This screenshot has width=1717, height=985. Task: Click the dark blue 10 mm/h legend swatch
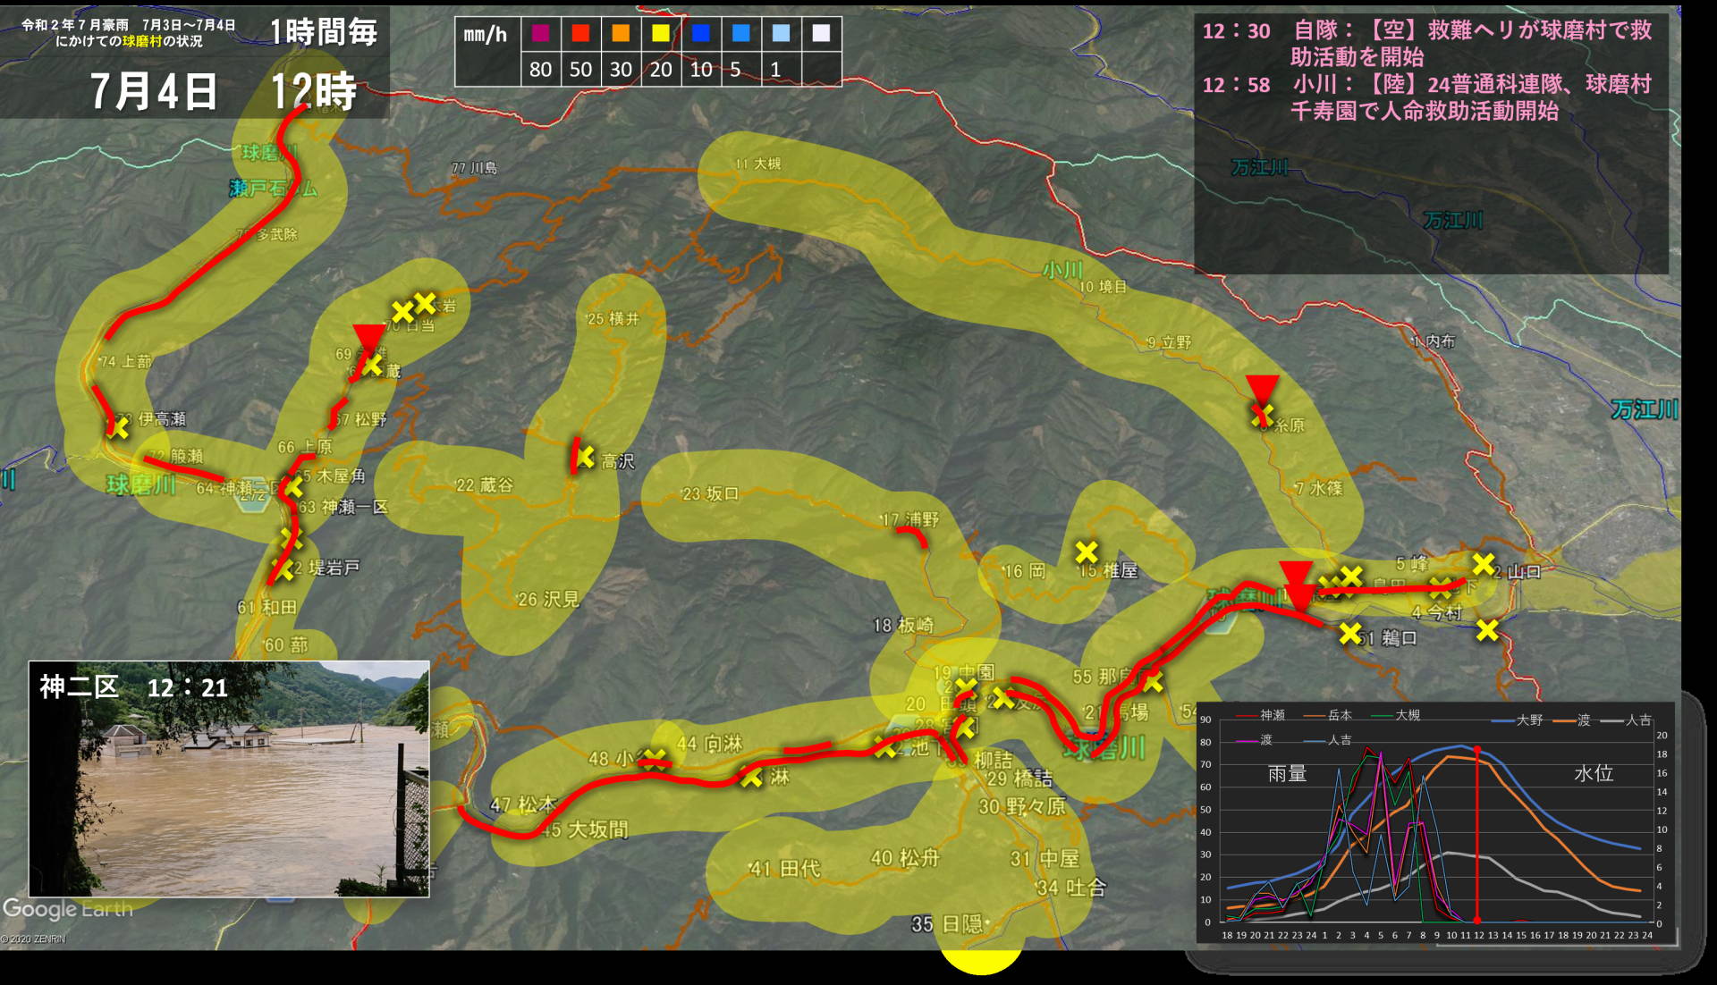pos(701,34)
